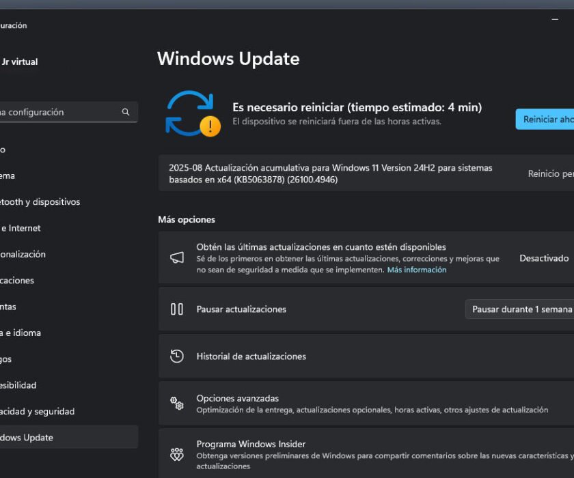The height and width of the screenshot is (478, 574).
Task: Open Opciones avanzadas settings
Action: [x=366, y=404]
